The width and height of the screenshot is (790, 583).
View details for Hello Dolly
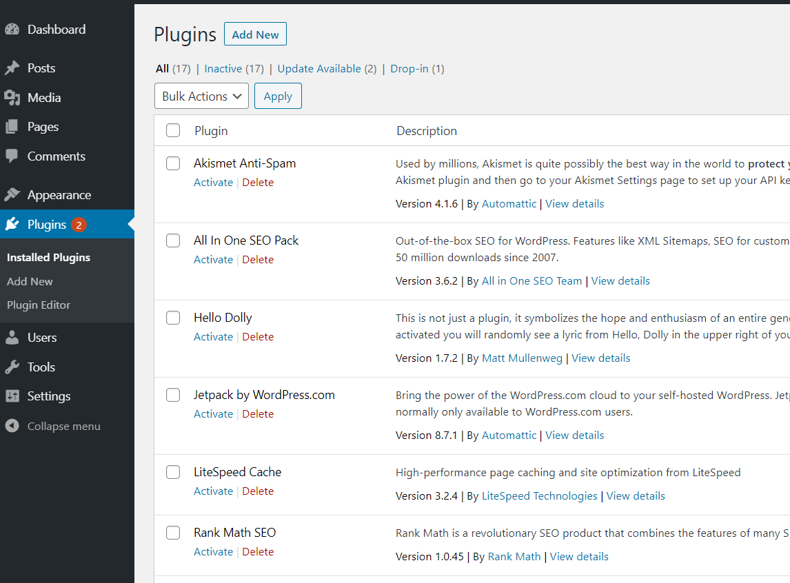pos(600,358)
